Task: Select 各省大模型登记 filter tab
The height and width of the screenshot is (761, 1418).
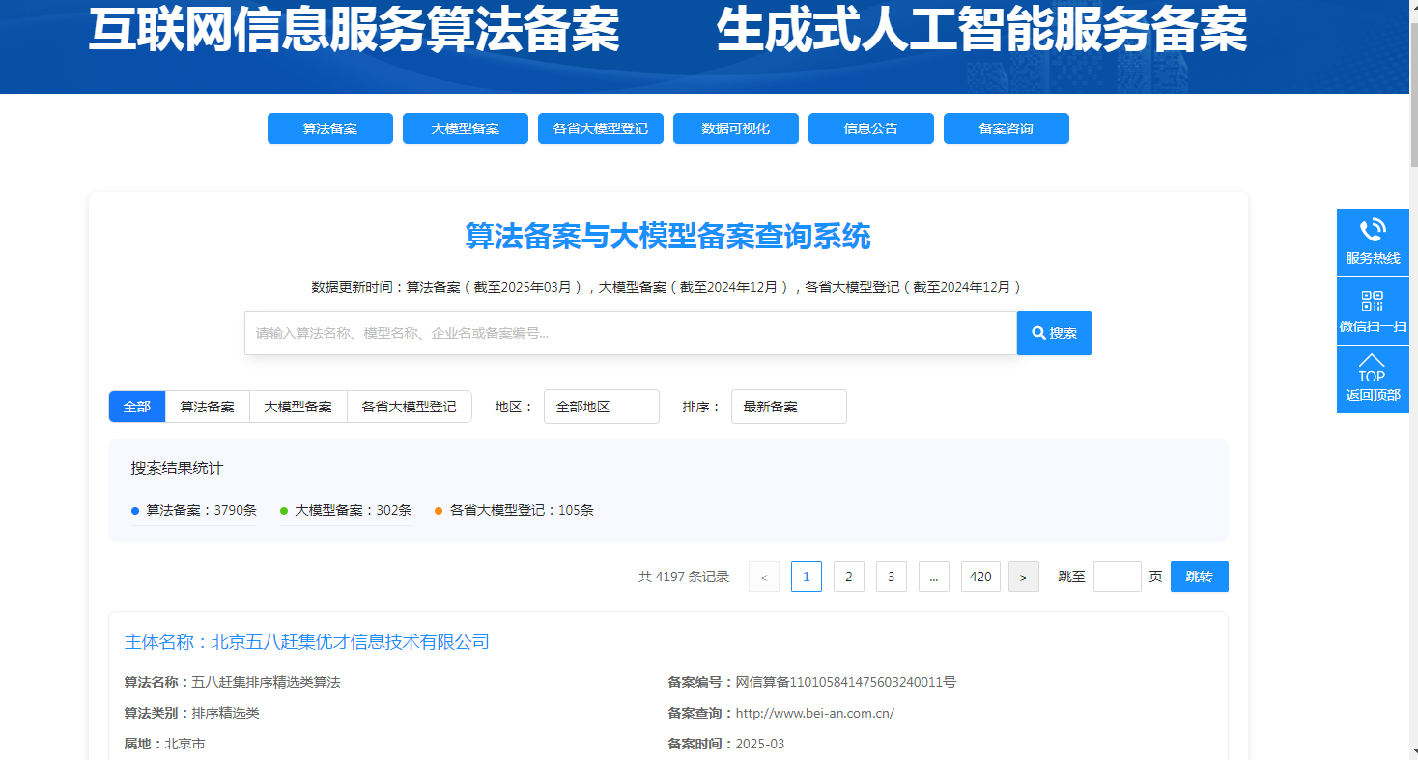Action: tap(409, 407)
